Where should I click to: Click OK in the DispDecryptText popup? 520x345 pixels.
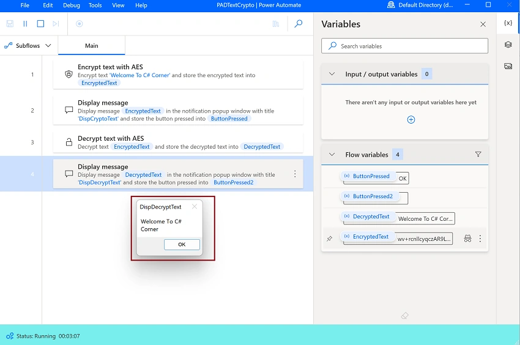pos(182,245)
